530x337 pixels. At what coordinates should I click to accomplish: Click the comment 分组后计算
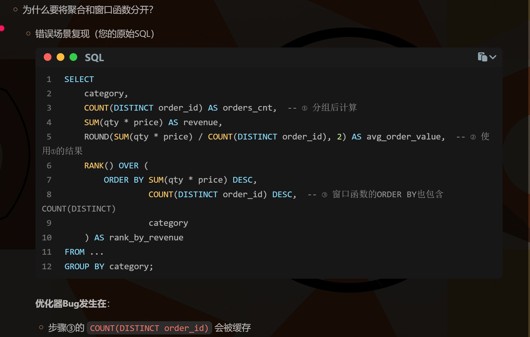335,107
